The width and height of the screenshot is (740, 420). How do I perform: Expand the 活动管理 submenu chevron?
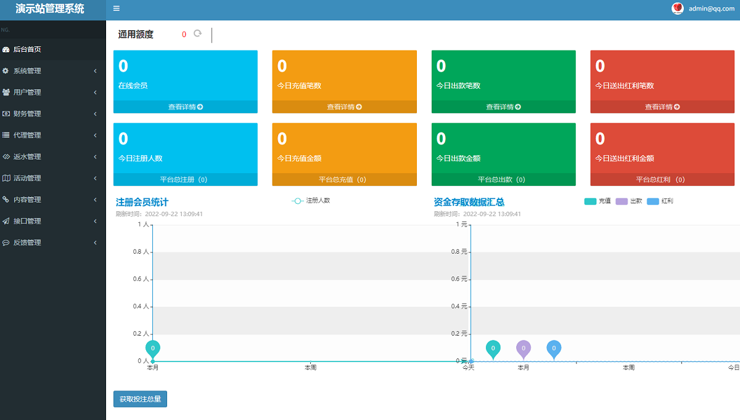point(95,178)
